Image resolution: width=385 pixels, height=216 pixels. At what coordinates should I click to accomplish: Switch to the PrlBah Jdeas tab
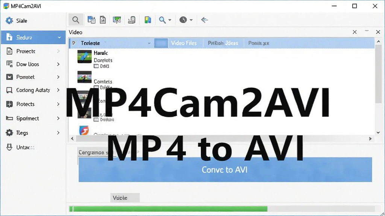(x=223, y=43)
